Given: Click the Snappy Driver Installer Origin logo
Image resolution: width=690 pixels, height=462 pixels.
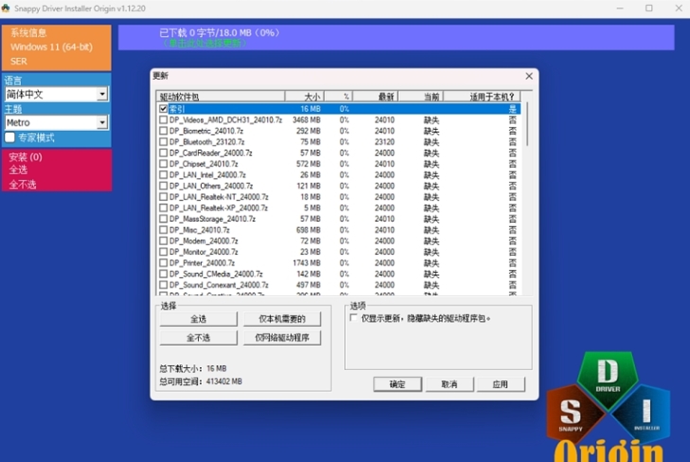Looking at the screenshot, I should click(609, 406).
